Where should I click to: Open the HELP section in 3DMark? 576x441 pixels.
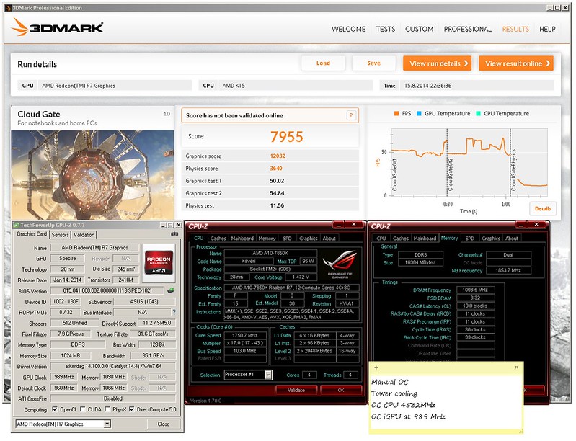pos(547,29)
